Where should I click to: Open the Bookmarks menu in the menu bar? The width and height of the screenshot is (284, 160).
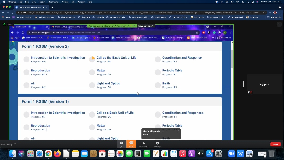click(x=53, y=2)
